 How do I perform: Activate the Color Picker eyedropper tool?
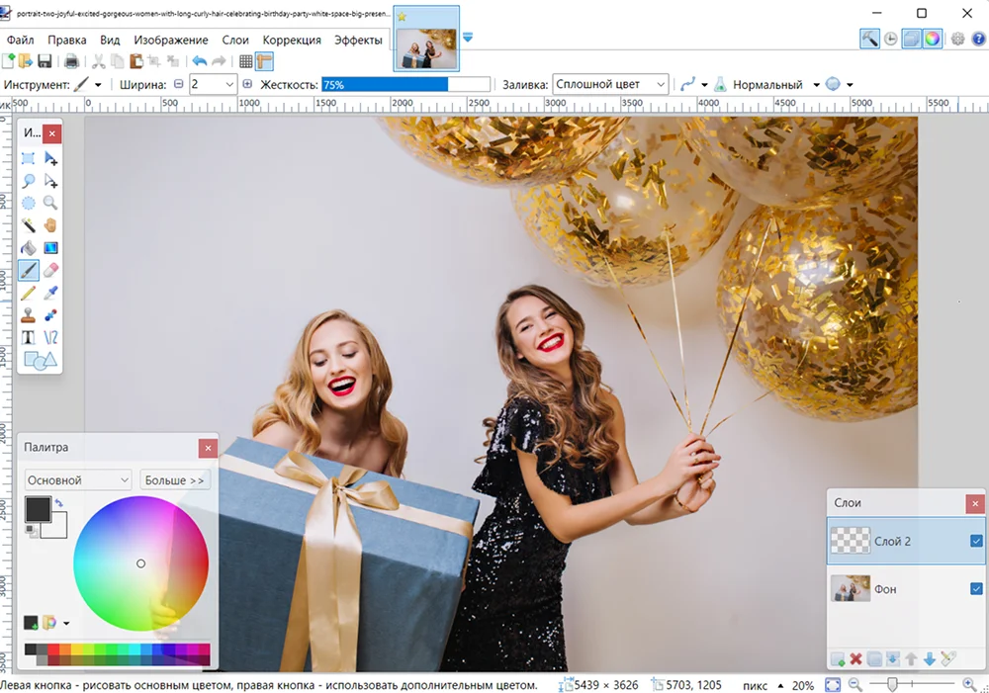(50, 293)
